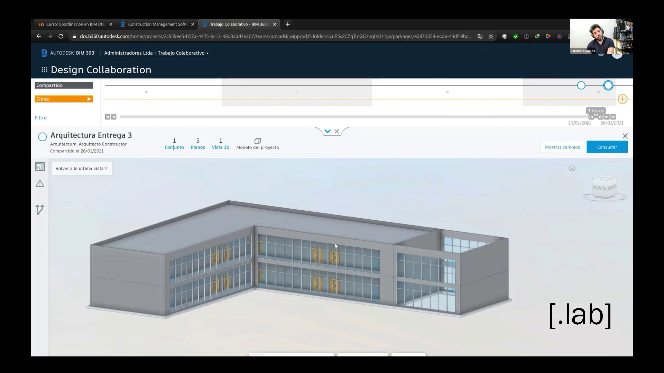This screenshot has width=664, height=373.
Task: Click the home view icon in viewer
Action: click(572, 168)
